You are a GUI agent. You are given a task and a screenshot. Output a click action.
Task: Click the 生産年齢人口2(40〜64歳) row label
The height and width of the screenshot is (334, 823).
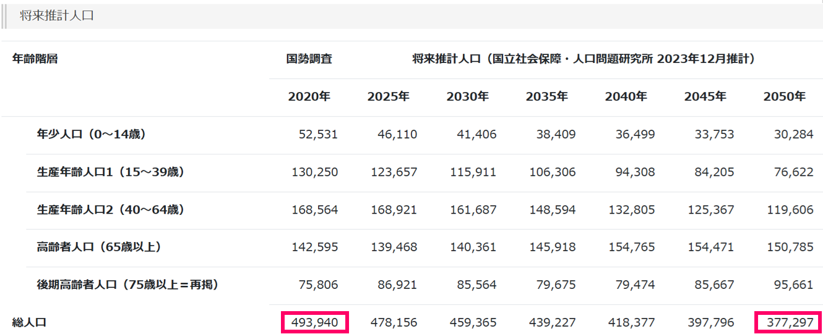111,210
